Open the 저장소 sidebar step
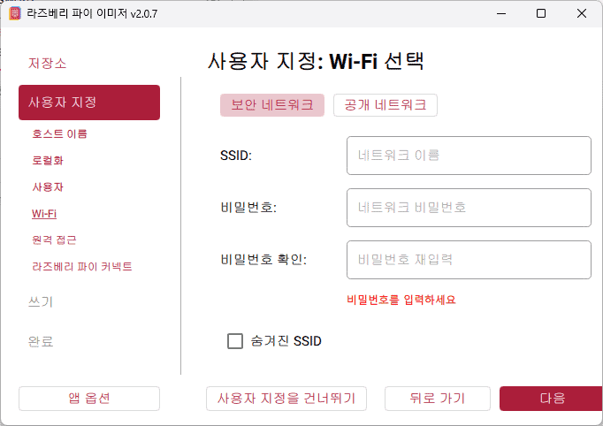This screenshot has height=426, width=603. click(x=47, y=64)
